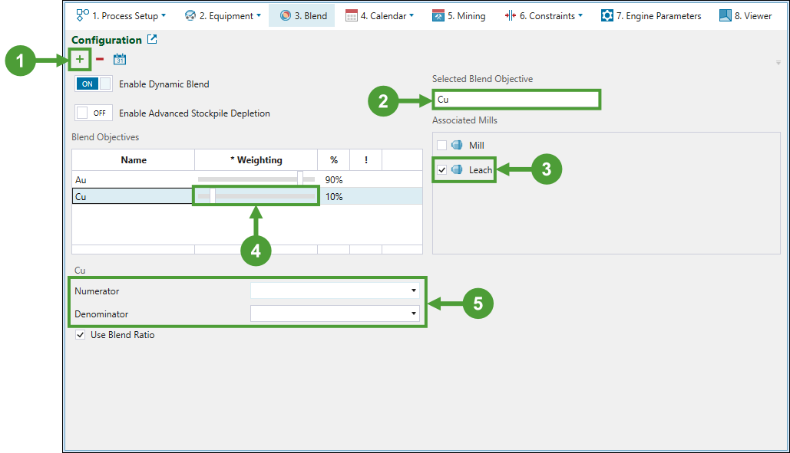The width and height of the screenshot is (790, 453).
Task: Turn on Advanced Stockpile Depletion toggle
Action: (x=94, y=113)
